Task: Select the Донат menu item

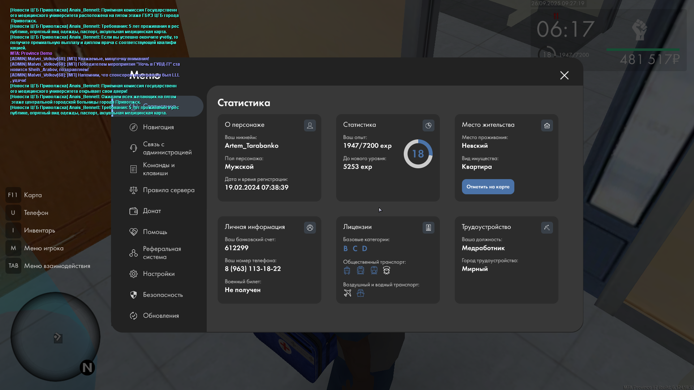Action: coord(151,211)
